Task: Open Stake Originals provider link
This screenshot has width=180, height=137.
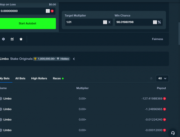Action: 21,59
